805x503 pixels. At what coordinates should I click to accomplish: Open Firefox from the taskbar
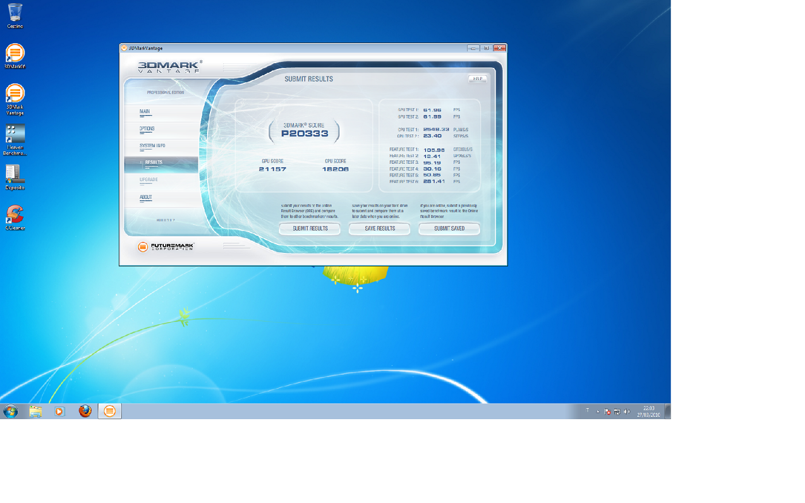85,411
